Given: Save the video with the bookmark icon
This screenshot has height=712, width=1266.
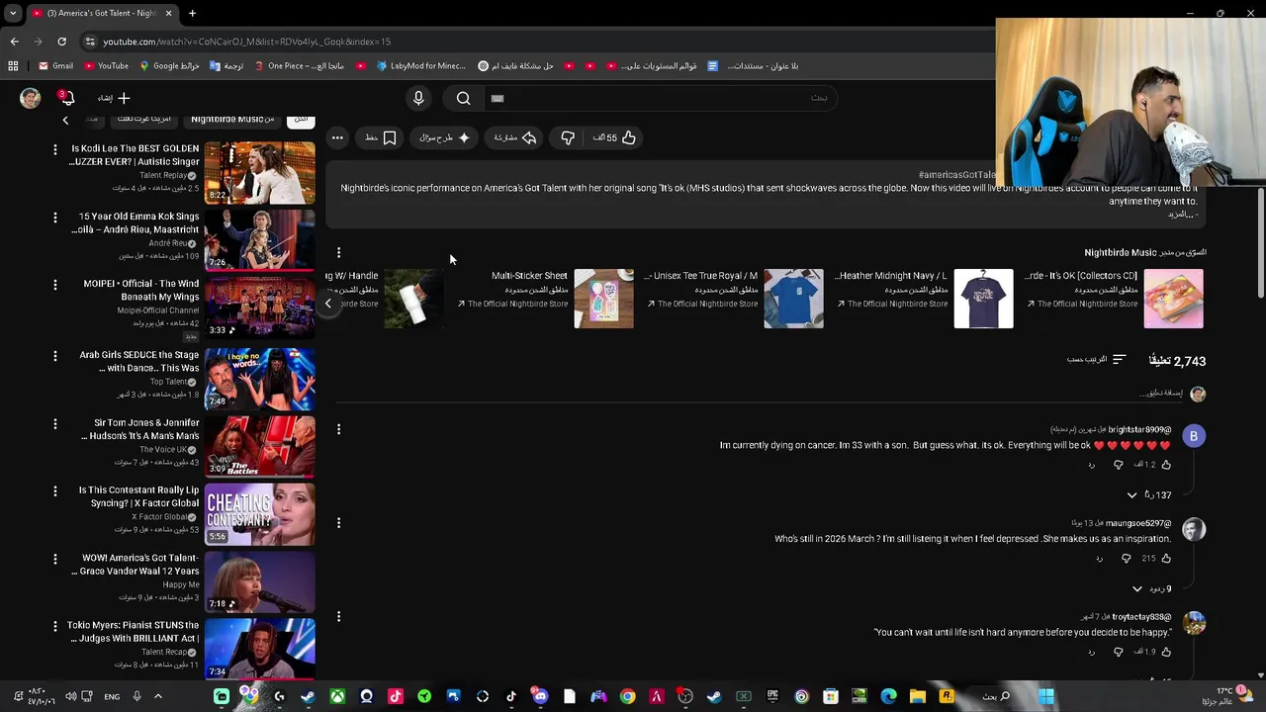Looking at the screenshot, I should 381,137.
